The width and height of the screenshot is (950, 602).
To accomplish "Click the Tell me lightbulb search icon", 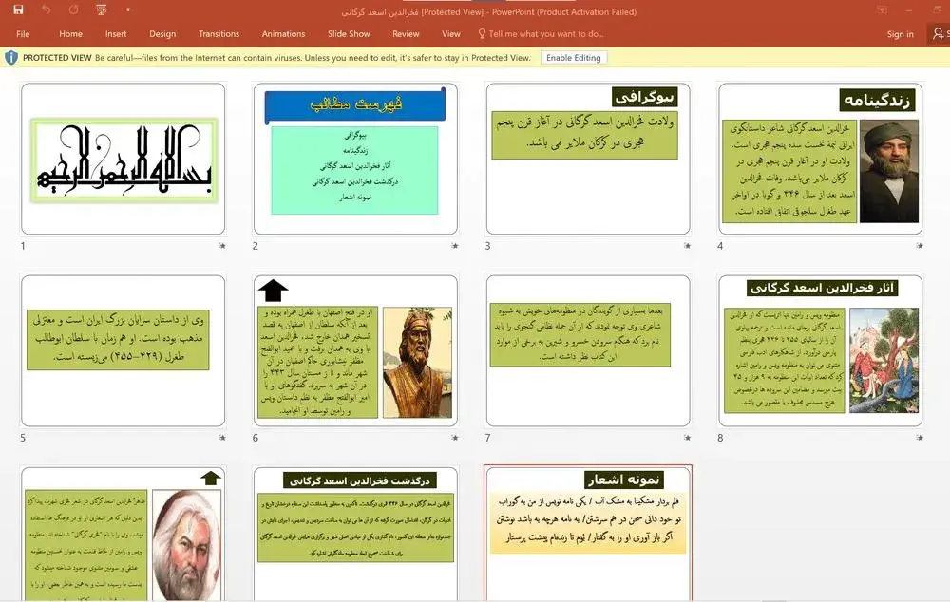I will [482, 33].
